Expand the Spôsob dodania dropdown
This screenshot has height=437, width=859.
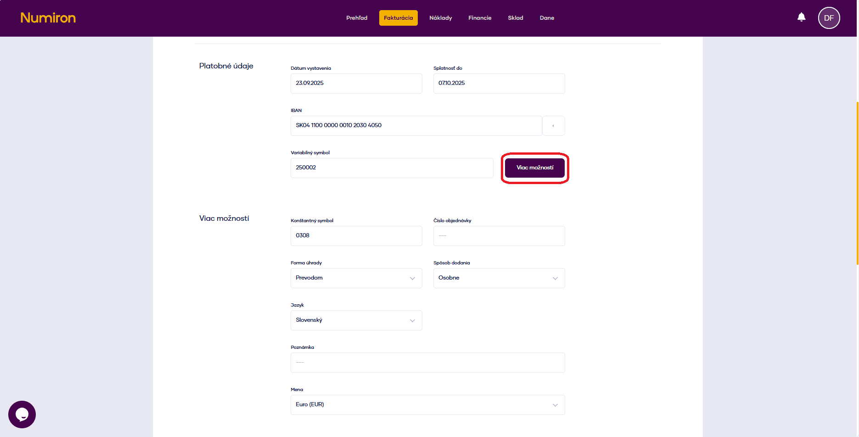[x=499, y=278]
